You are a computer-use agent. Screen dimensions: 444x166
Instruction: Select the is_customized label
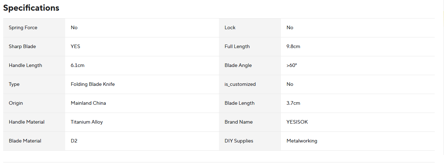pos(240,84)
